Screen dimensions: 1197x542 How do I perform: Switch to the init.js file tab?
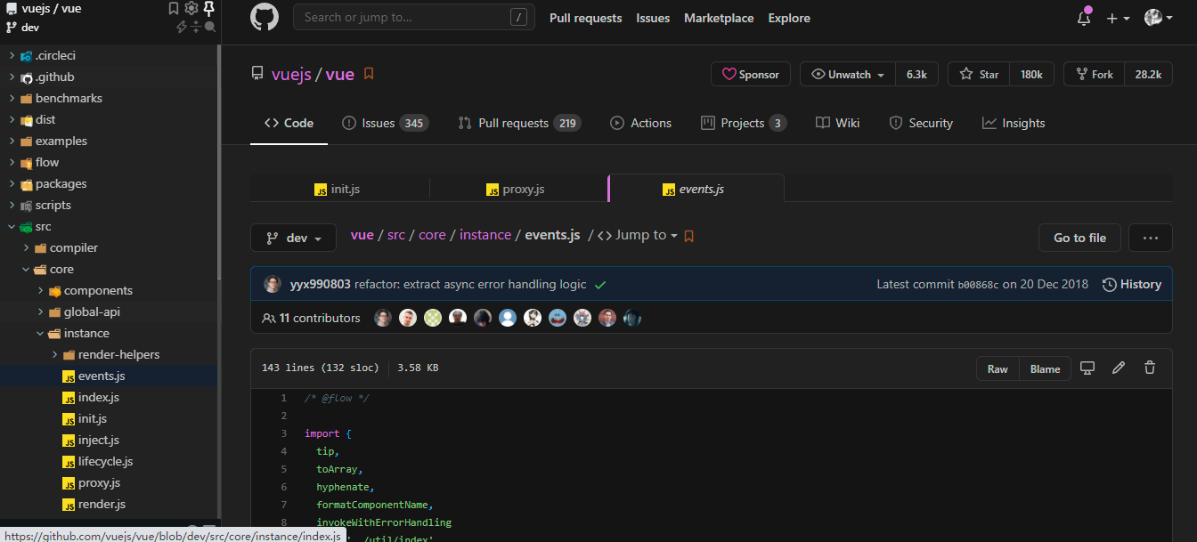pos(338,189)
